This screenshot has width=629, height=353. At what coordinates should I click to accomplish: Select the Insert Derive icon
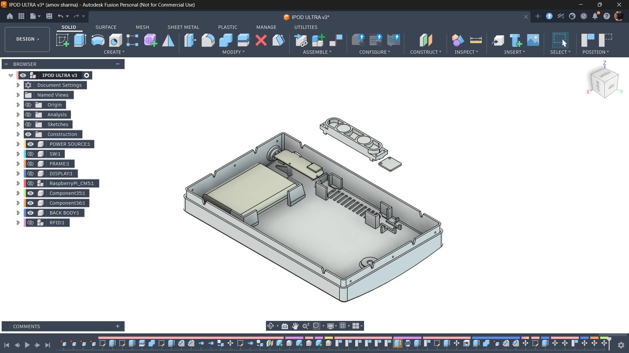[498, 40]
